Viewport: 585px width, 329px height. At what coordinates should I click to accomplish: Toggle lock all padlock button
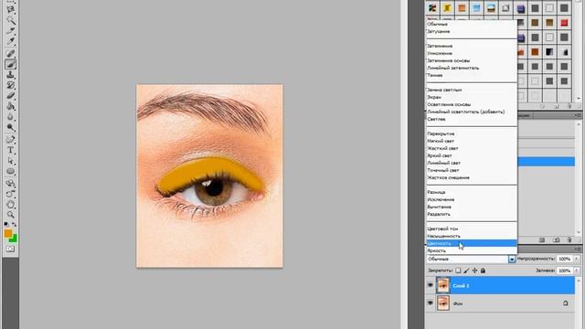click(x=483, y=271)
